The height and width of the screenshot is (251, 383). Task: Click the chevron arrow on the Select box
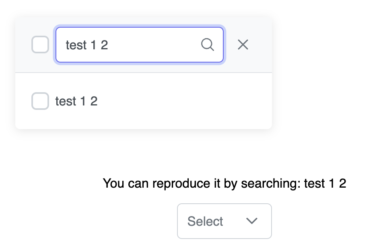tap(252, 221)
